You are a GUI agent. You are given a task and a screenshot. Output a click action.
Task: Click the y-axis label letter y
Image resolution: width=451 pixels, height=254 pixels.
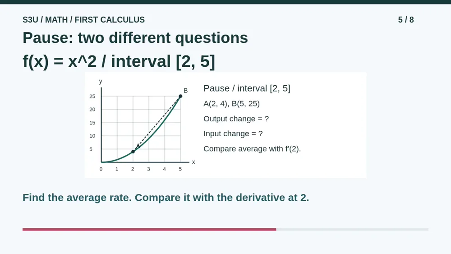101,81
